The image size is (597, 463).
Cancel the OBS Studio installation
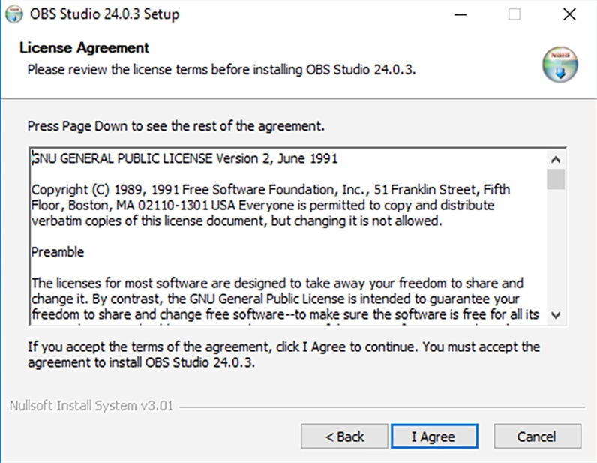pos(537,437)
